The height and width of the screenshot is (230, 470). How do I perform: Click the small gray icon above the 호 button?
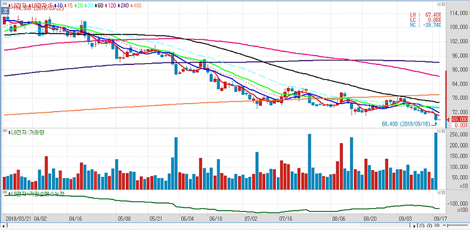[x=5, y=4]
